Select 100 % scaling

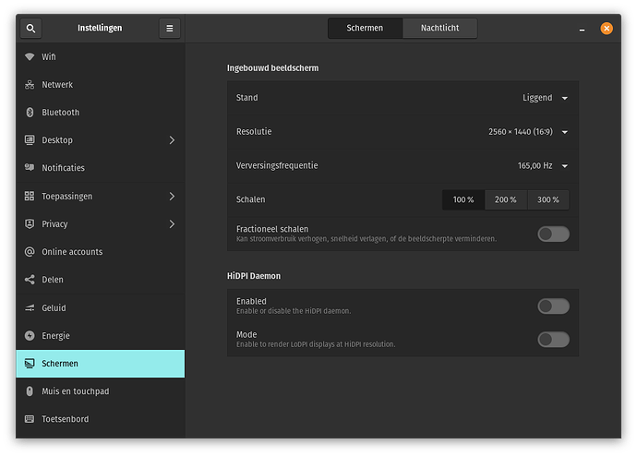coord(463,199)
